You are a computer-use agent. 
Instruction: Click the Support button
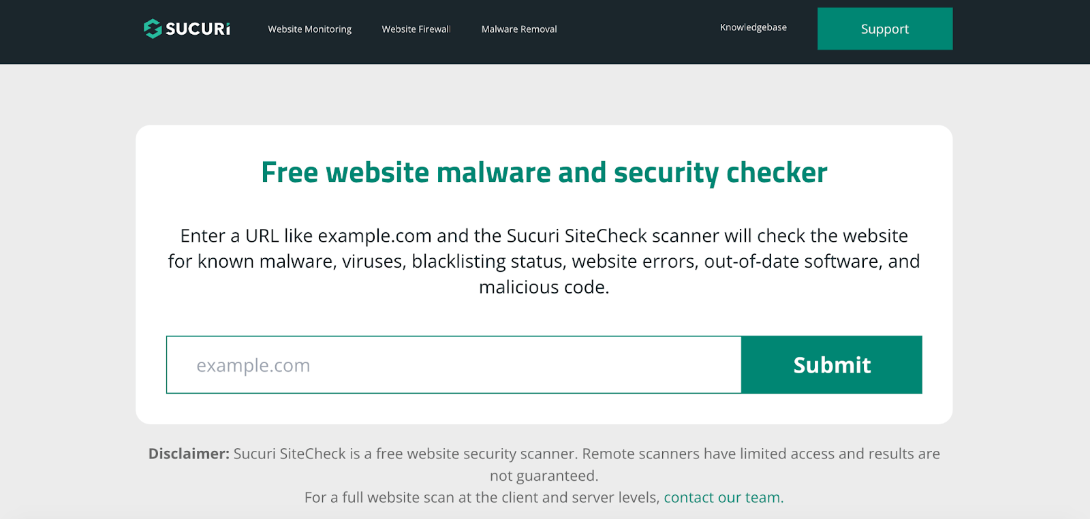[884, 29]
